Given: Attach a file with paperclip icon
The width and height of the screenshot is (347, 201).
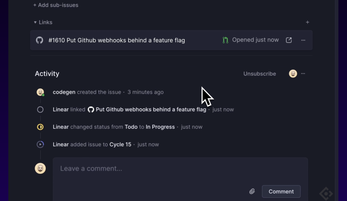Looking at the screenshot, I should [252, 191].
